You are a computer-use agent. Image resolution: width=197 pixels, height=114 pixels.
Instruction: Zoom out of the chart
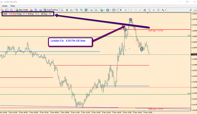pyautogui.click(x=81, y=10)
